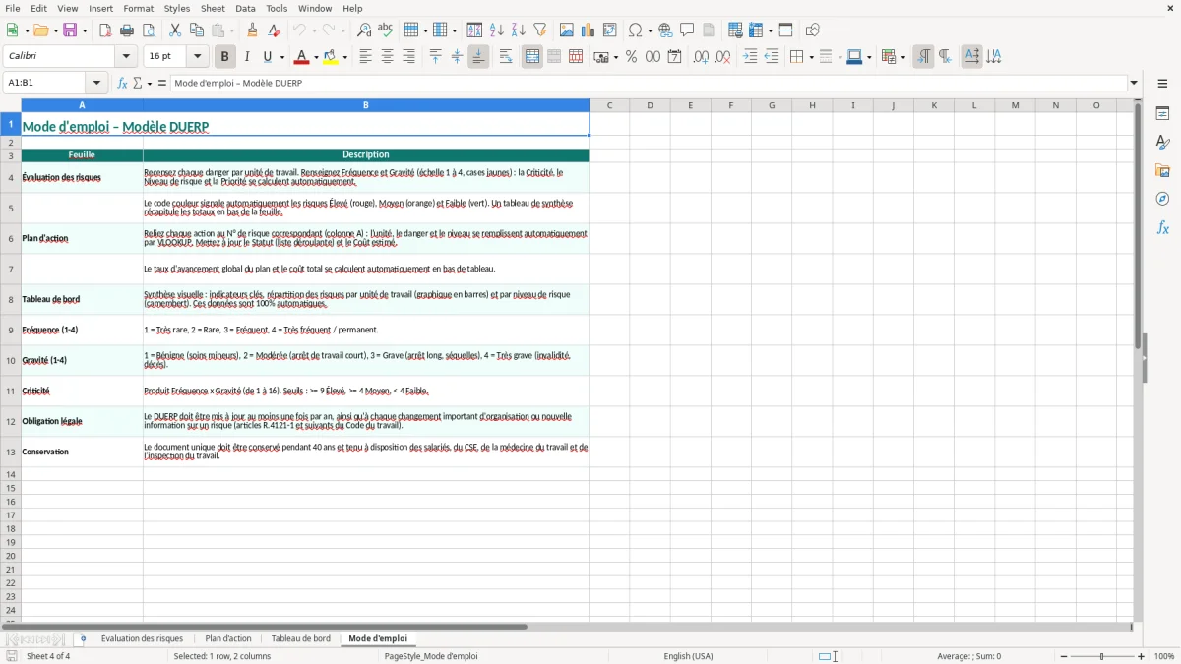
Task: Expand the Name Box dropdown
Action: point(96,83)
